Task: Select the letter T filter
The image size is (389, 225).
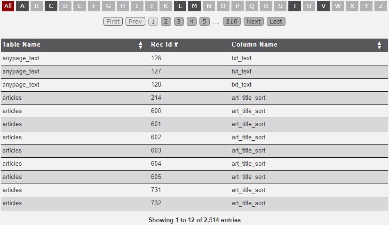Action: 294,6
